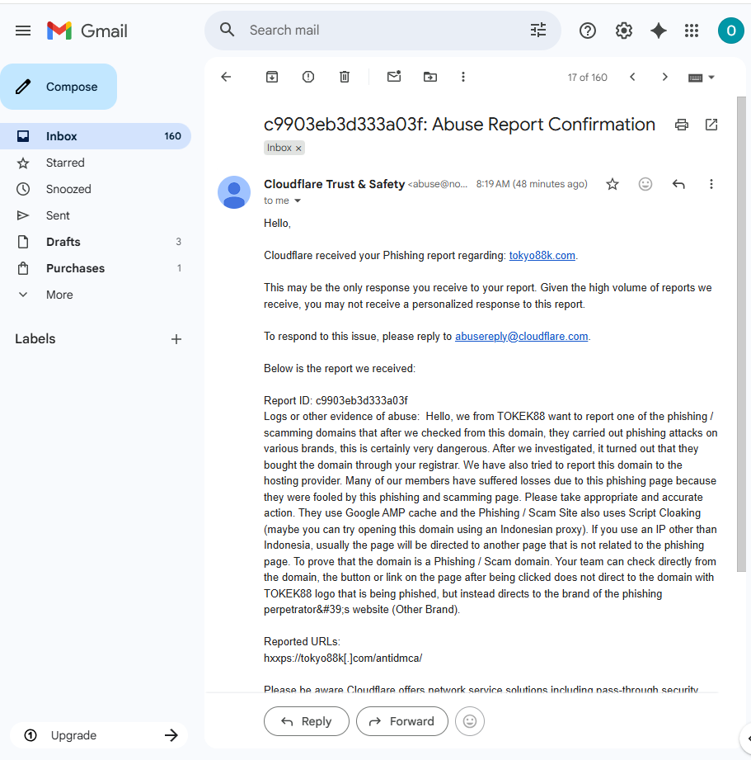The height and width of the screenshot is (760, 751).
Task: Click the '17 of 160' counter
Action: [587, 78]
